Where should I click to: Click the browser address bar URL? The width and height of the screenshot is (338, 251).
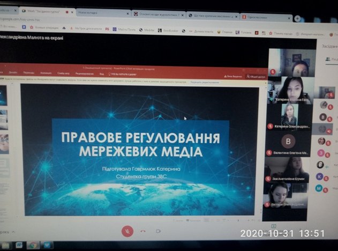(x=20, y=19)
